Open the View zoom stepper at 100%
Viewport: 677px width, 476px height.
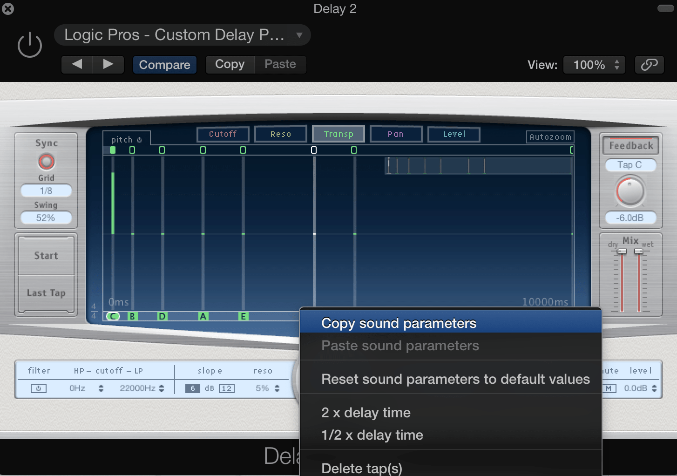(594, 65)
